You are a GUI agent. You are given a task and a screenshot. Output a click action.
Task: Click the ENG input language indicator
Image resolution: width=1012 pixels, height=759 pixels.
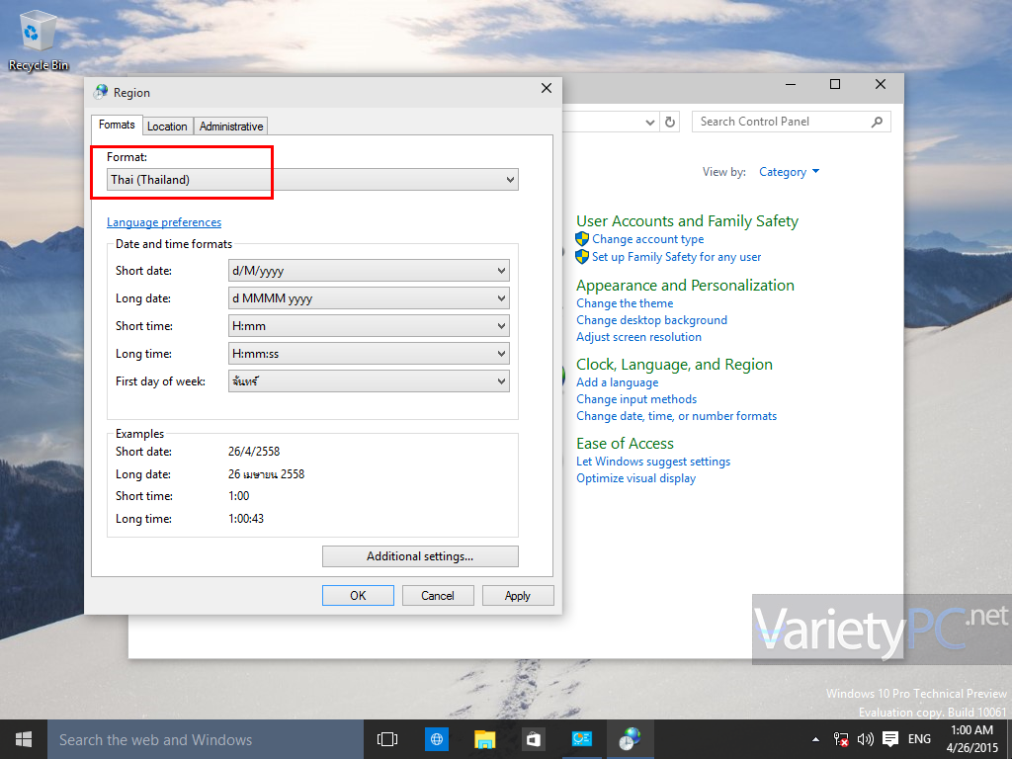[x=919, y=739]
